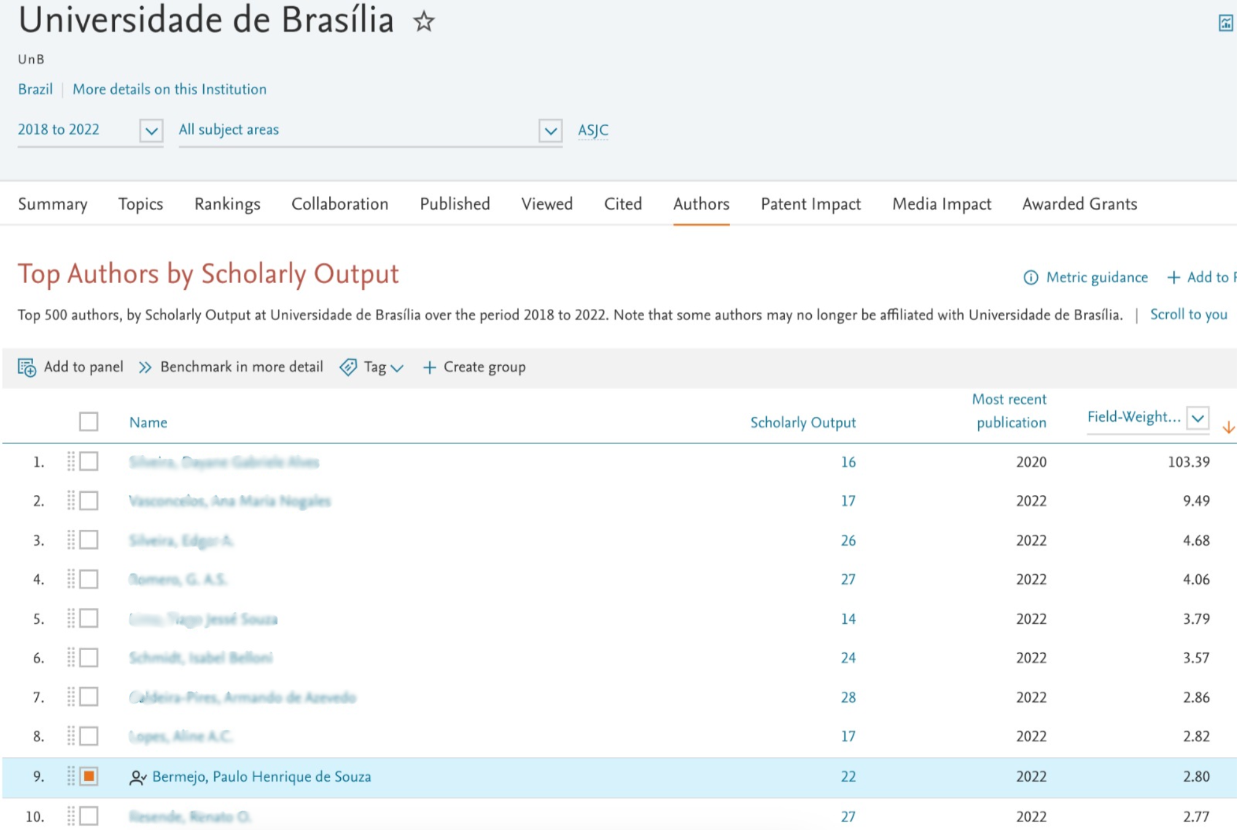
Task: Uncheck Bermejo, Paulo Henrique de Souza
Action: (x=88, y=776)
